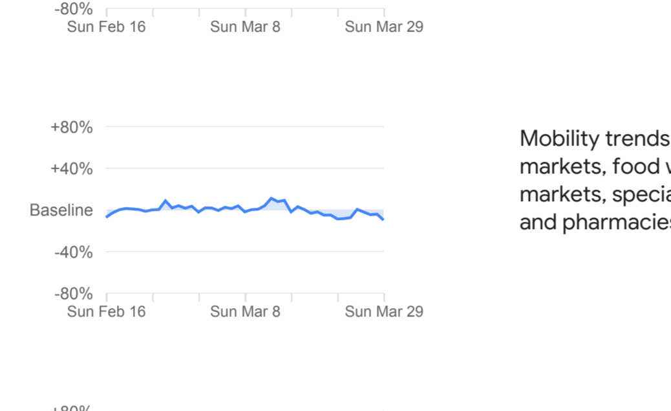Click the highest peak of the blue trend line
671x411 pixels.
pyautogui.click(x=272, y=198)
